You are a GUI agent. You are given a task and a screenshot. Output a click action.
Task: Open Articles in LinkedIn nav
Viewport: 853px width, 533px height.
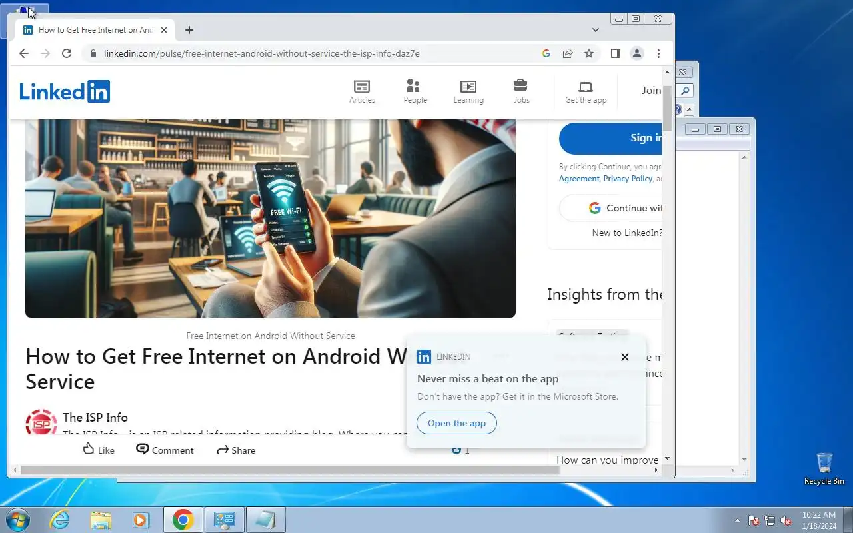(x=362, y=92)
